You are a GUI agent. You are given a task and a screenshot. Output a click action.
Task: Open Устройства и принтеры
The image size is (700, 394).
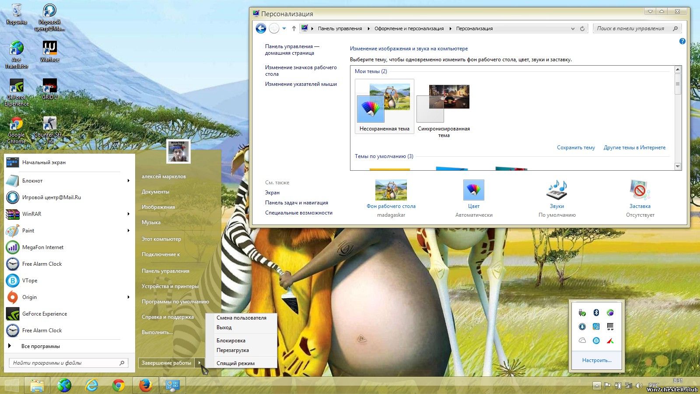click(170, 286)
